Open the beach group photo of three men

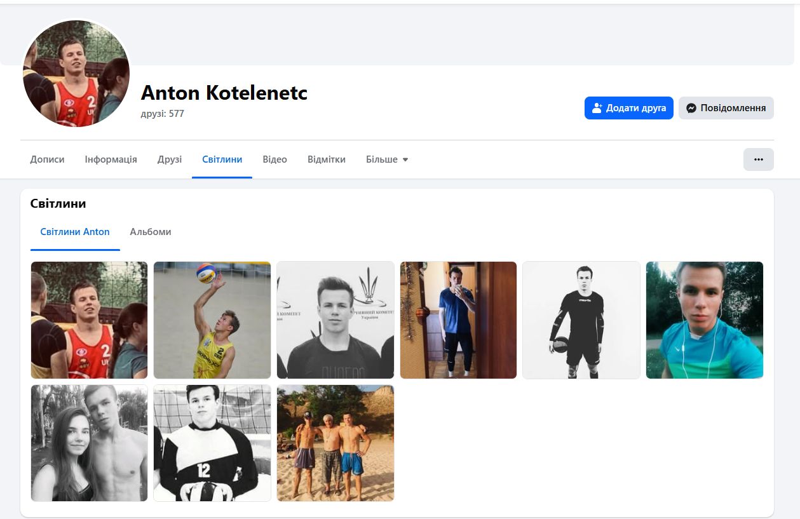tap(335, 443)
